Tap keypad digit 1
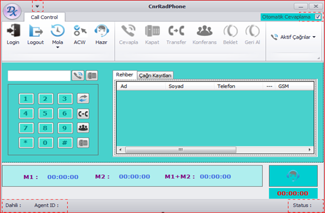The height and width of the screenshot is (213, 325). (x=26, y=99)
